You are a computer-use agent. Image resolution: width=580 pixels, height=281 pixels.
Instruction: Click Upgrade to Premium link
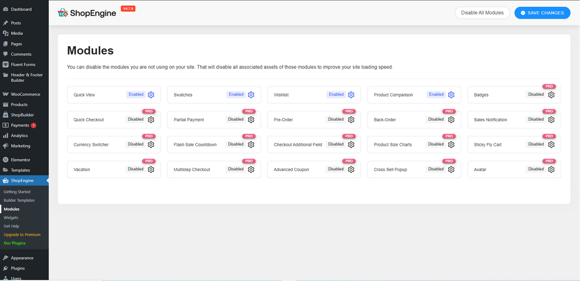coord(22,235)
